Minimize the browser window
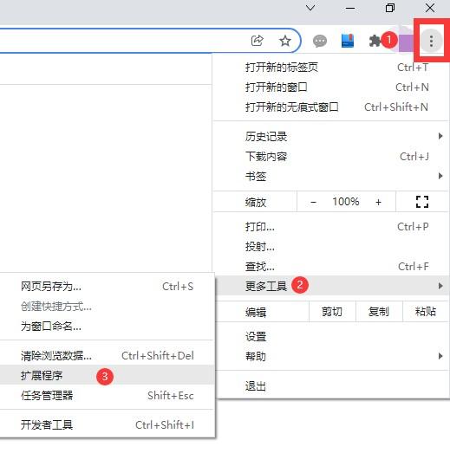This screenshot has height=466, width=450. coord(350,8)
